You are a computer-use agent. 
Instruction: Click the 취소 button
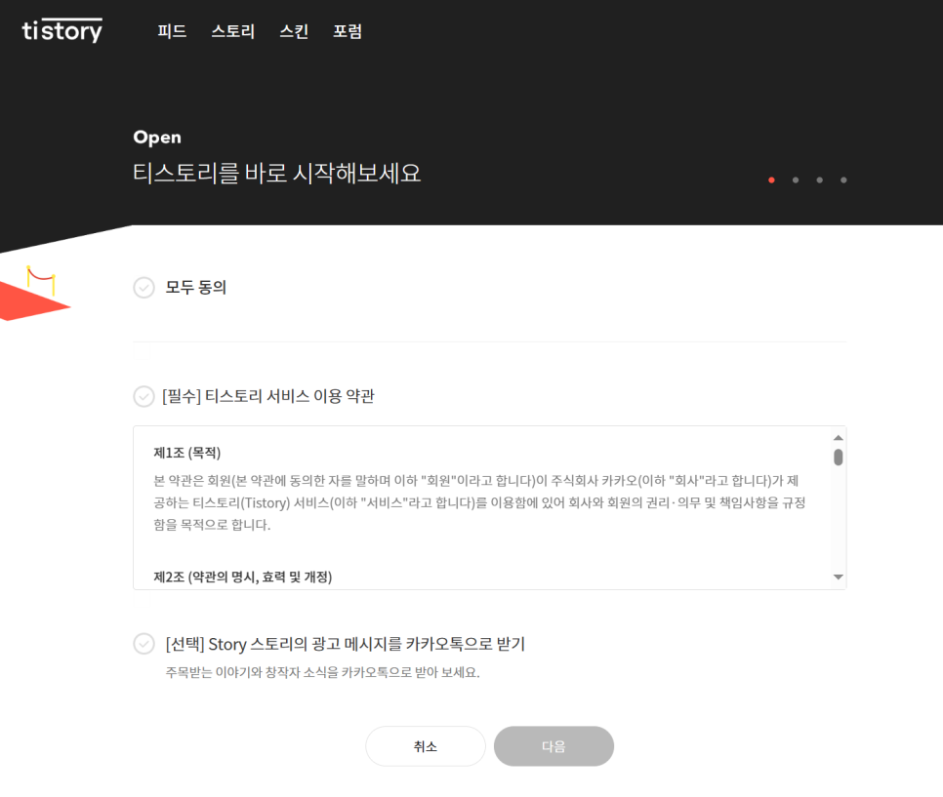pos(426,746)
